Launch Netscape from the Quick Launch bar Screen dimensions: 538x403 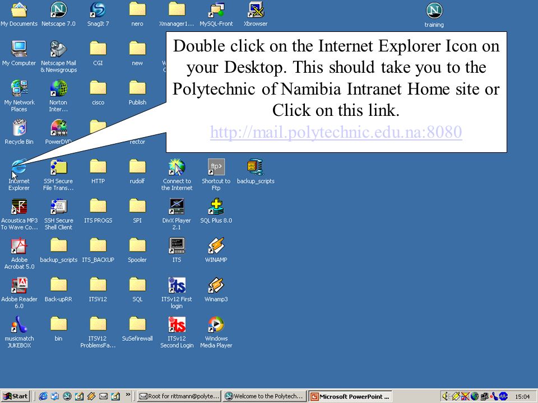[x=67, y=396]
